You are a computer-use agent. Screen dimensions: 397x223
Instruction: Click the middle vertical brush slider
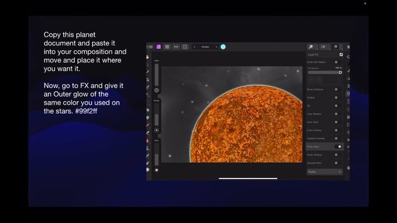157,114
